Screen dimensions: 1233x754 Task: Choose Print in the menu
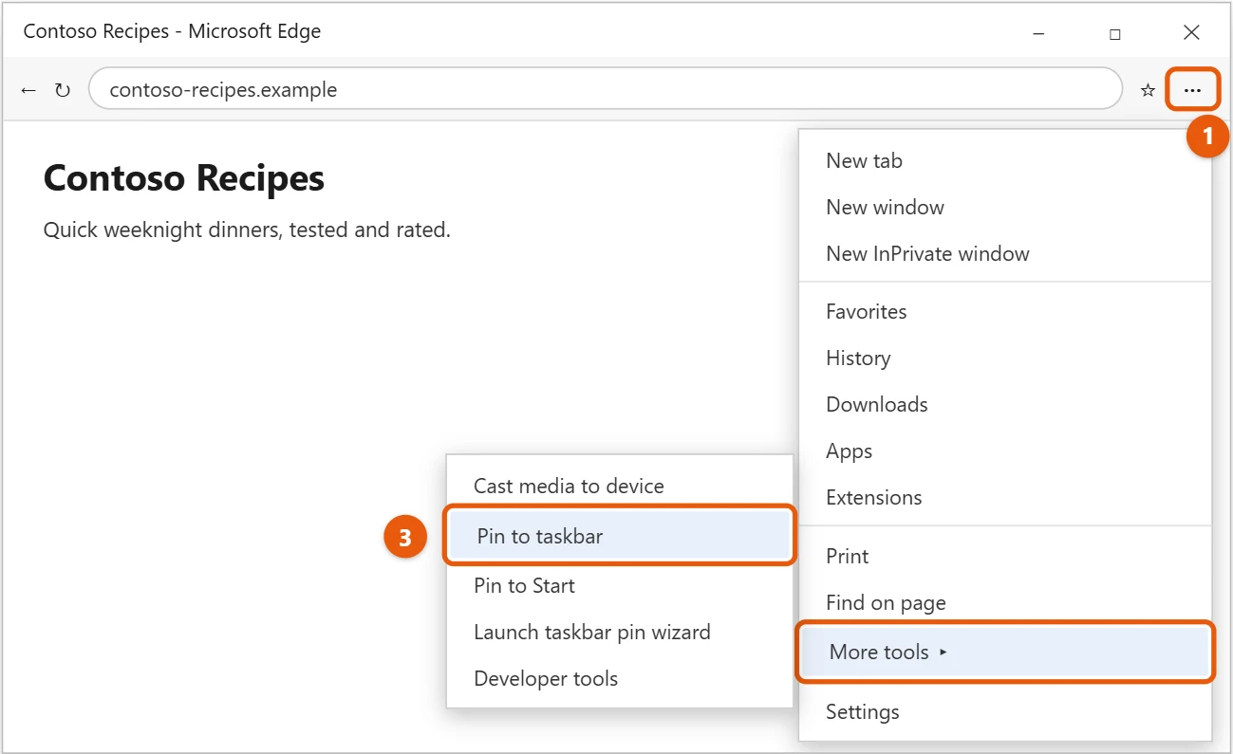pos(1005,557)
